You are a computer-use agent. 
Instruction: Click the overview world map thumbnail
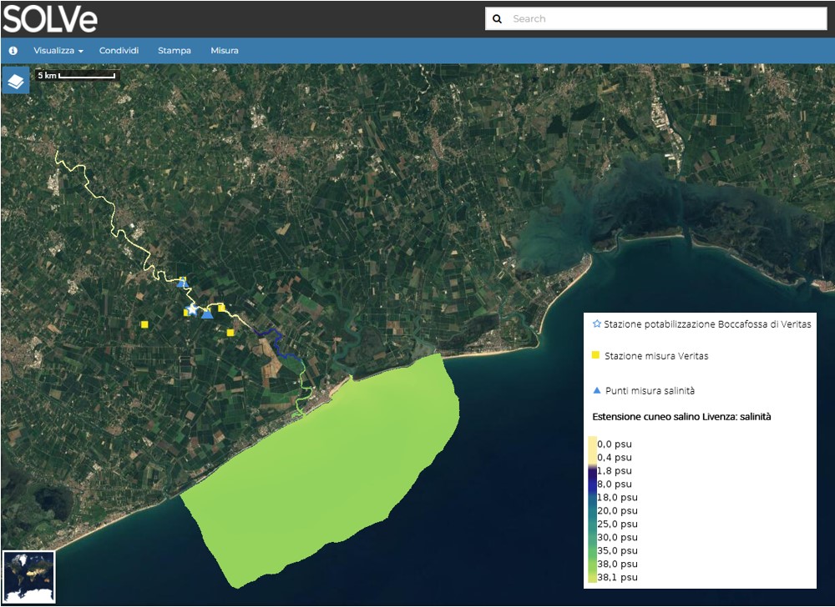pos(29,576)
